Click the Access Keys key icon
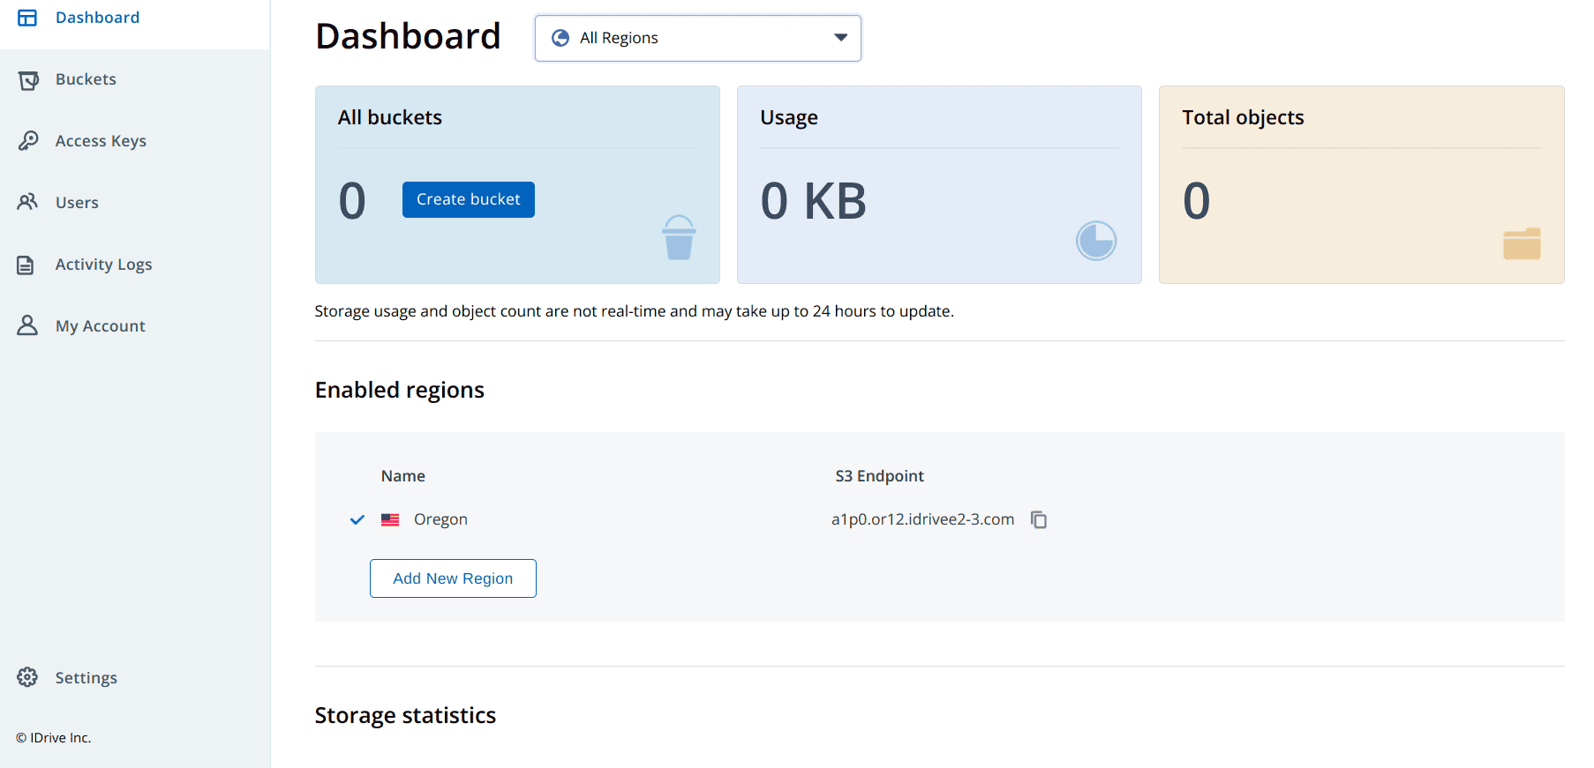This screenshot has height=768, width=1594. click(28, 141)
